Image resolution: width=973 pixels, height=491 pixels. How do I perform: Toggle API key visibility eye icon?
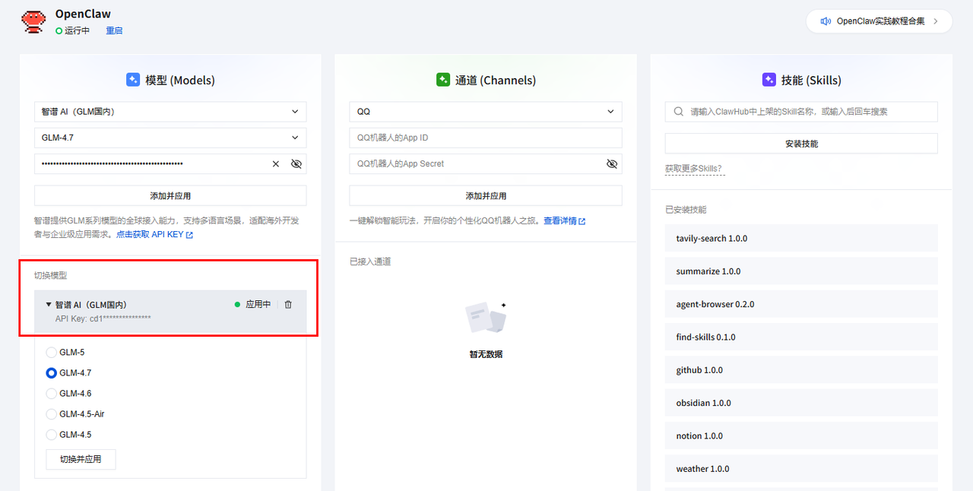click(x=296, y=163)
